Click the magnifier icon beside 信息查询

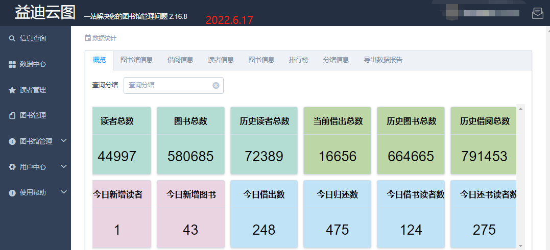12,38
